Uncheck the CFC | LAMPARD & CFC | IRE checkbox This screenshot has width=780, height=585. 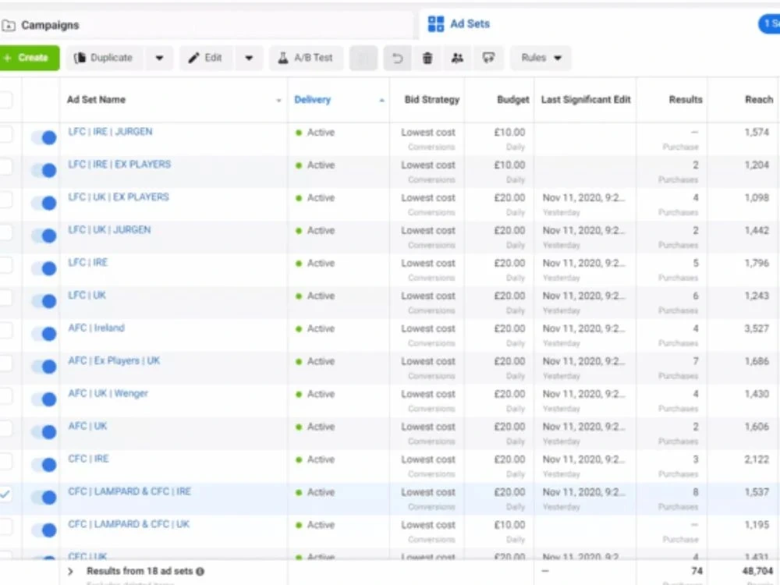pyautogui.click(x=5, y=495)
